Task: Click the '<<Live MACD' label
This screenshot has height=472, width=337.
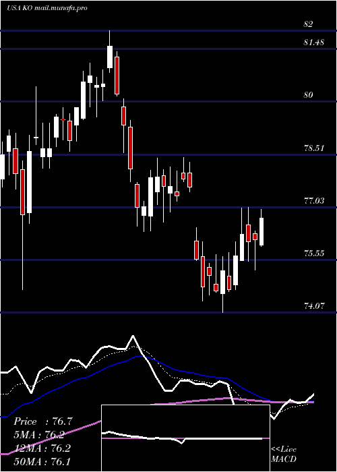Action: click(284, 454)
